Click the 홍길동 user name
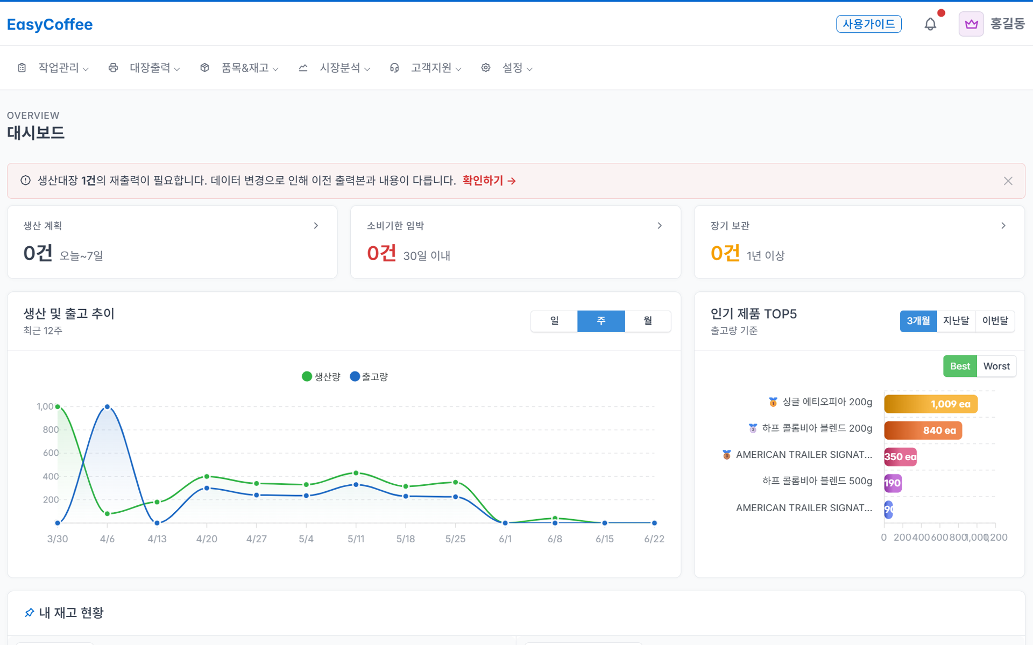The height and width of the screenshot is (645, 1033). point(1008,24)
